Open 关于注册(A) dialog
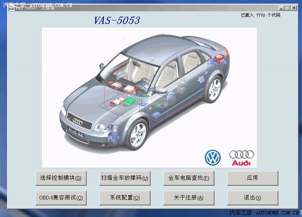302x217 pixels. point(189,198)
